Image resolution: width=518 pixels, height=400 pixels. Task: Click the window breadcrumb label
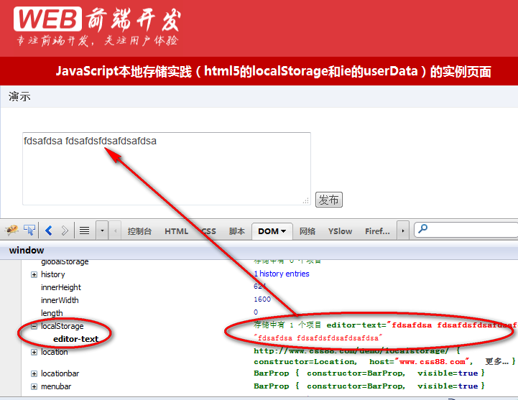(27, 251)
